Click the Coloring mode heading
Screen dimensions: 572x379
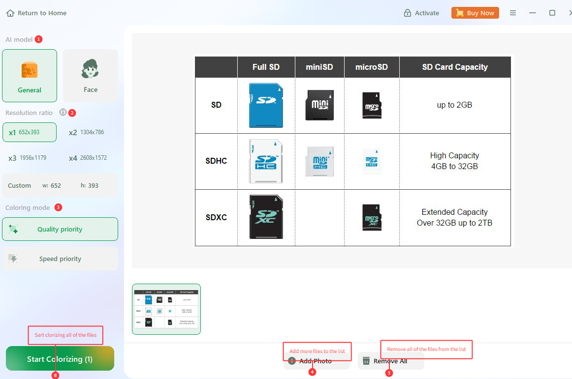28,207
